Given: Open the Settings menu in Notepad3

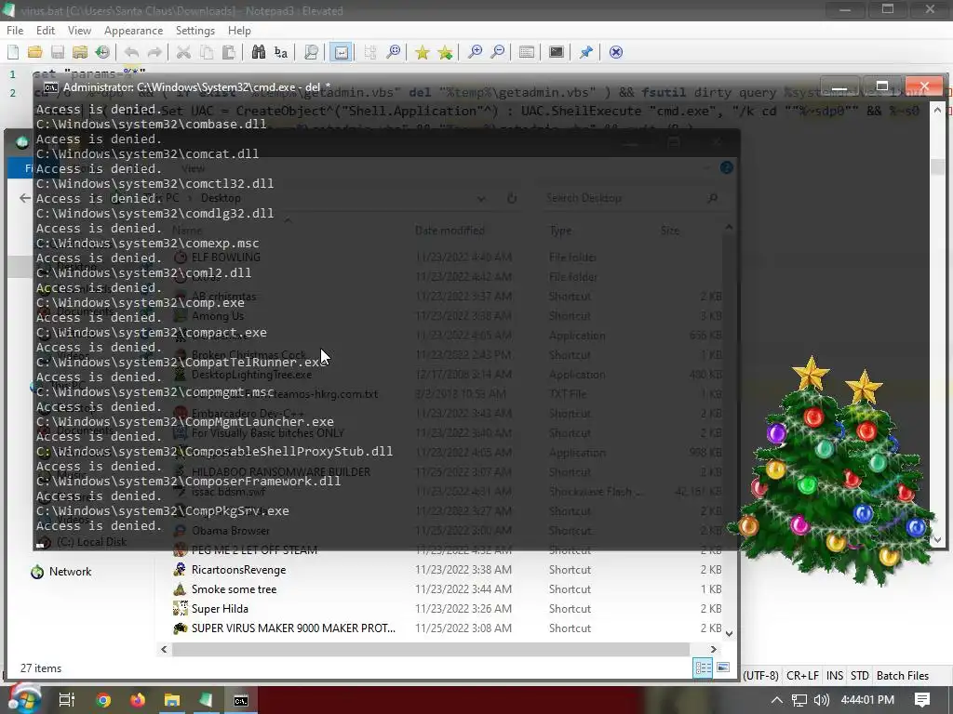Looking at the screenshot, I should (x=195, y=31).
